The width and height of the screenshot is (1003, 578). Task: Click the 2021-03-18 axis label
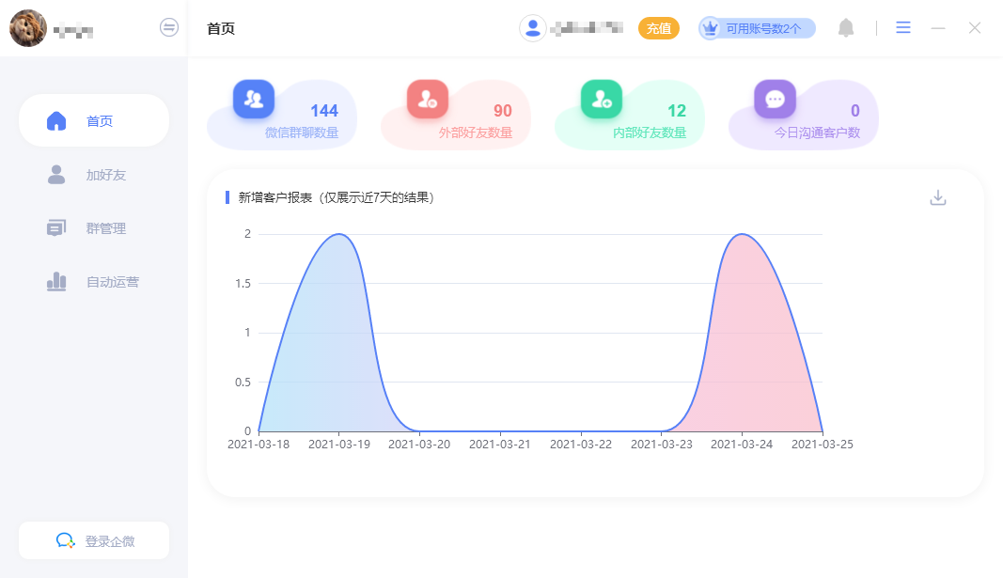[x=259, y=445]
